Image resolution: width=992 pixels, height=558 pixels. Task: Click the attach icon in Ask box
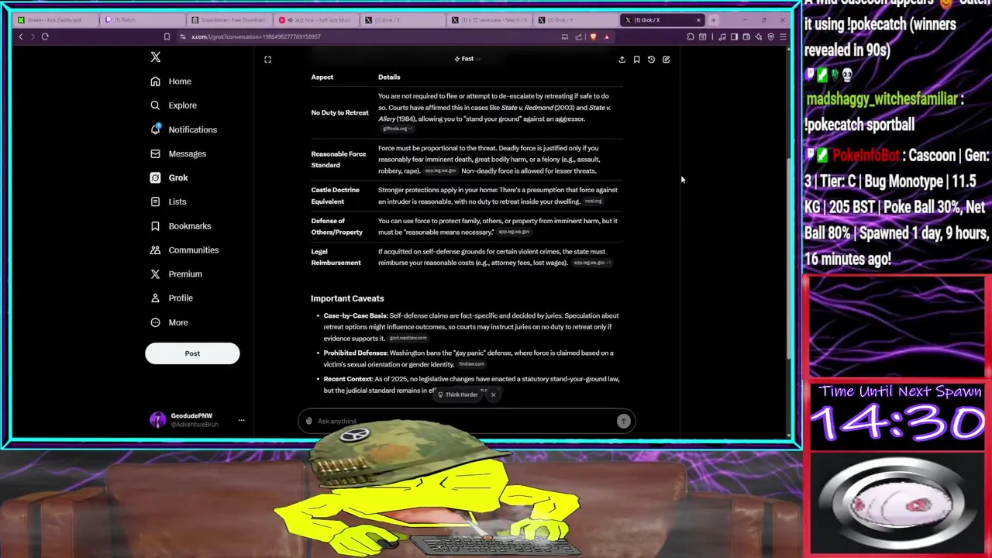pyautogui.click(x=308, y=421)
